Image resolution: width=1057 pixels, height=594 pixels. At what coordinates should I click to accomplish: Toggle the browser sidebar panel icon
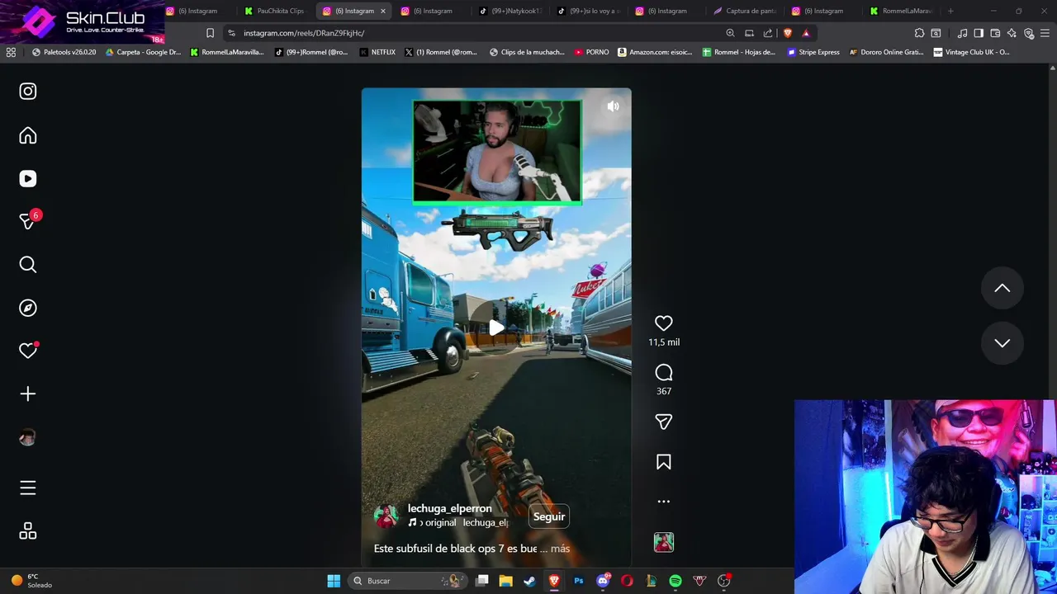pyautogui.click(x=979, y=33)
